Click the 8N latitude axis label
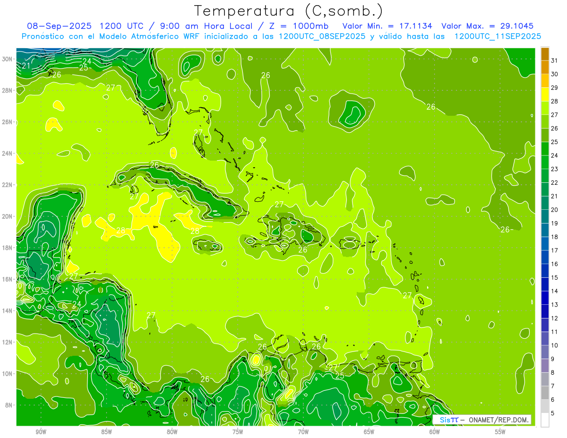Viewport: 567px width, 438px height. tap(9, 405)
